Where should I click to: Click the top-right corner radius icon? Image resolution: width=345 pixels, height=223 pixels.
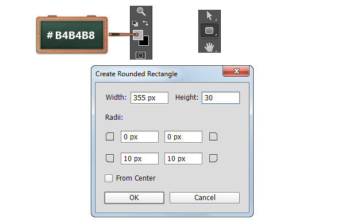(x=213, y=136)
